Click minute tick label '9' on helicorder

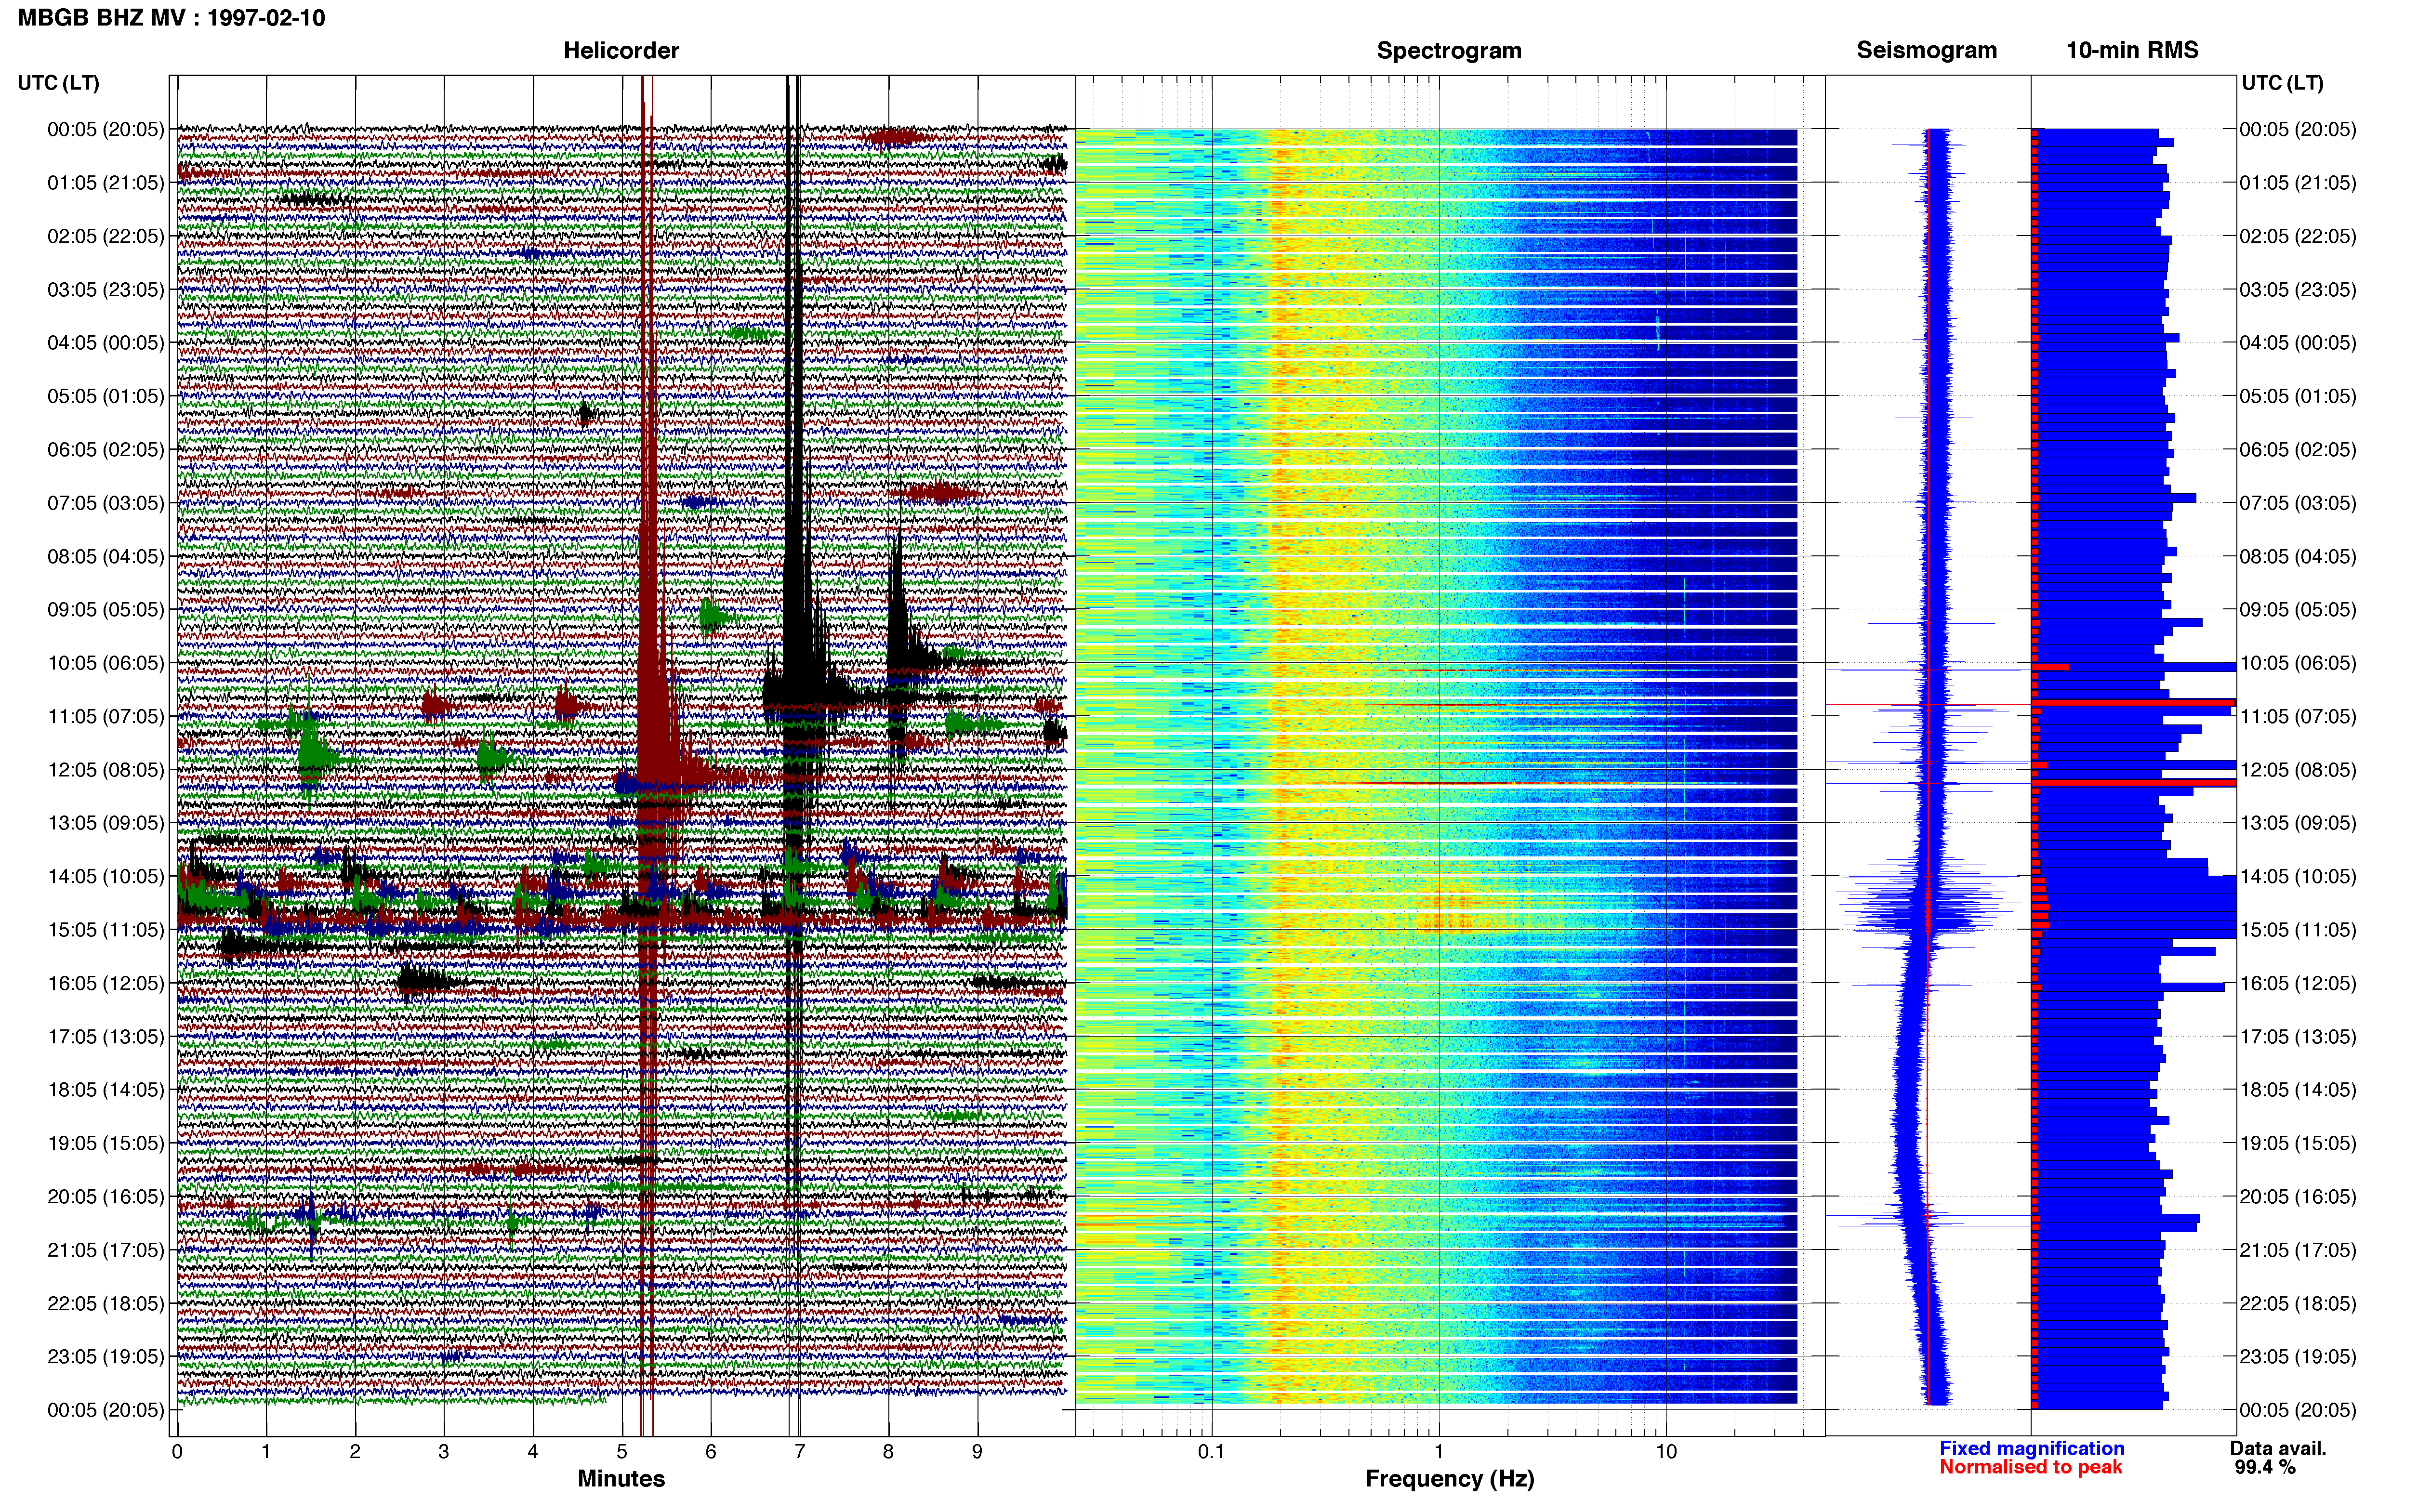(977, 1452)
